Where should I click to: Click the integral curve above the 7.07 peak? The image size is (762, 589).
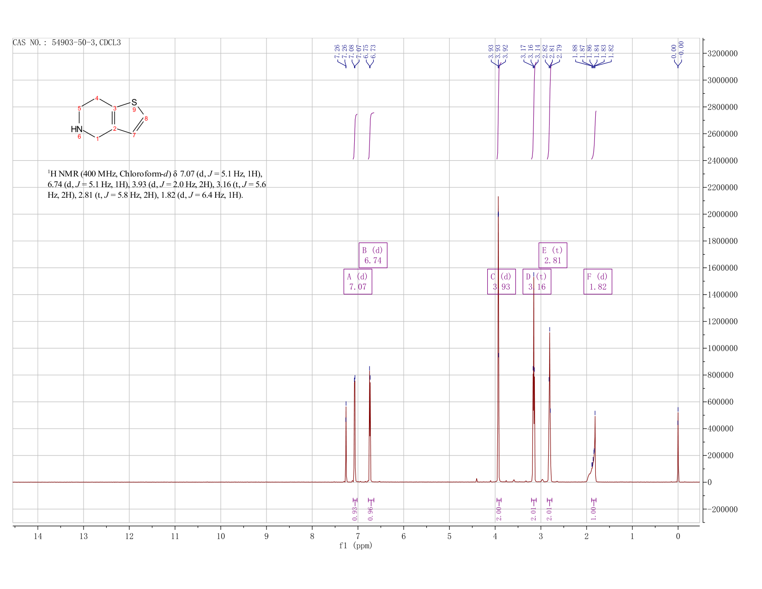(355, 136)
